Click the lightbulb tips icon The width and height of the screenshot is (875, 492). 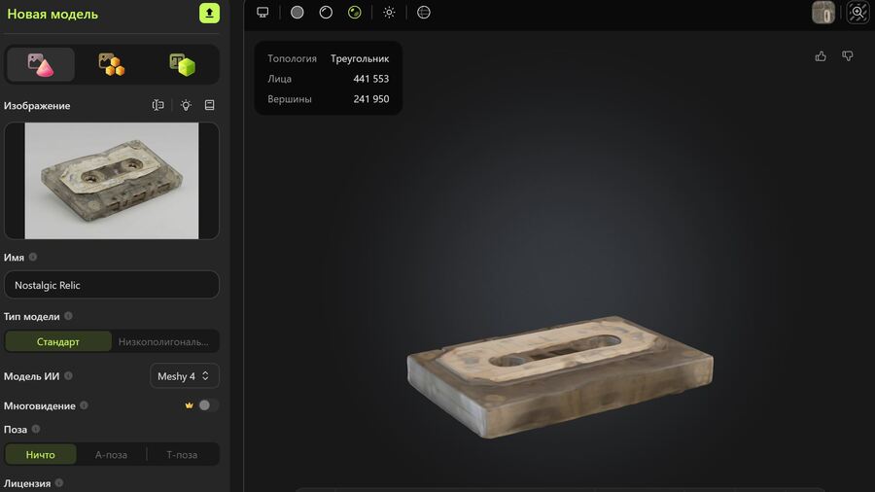(186, 105)
